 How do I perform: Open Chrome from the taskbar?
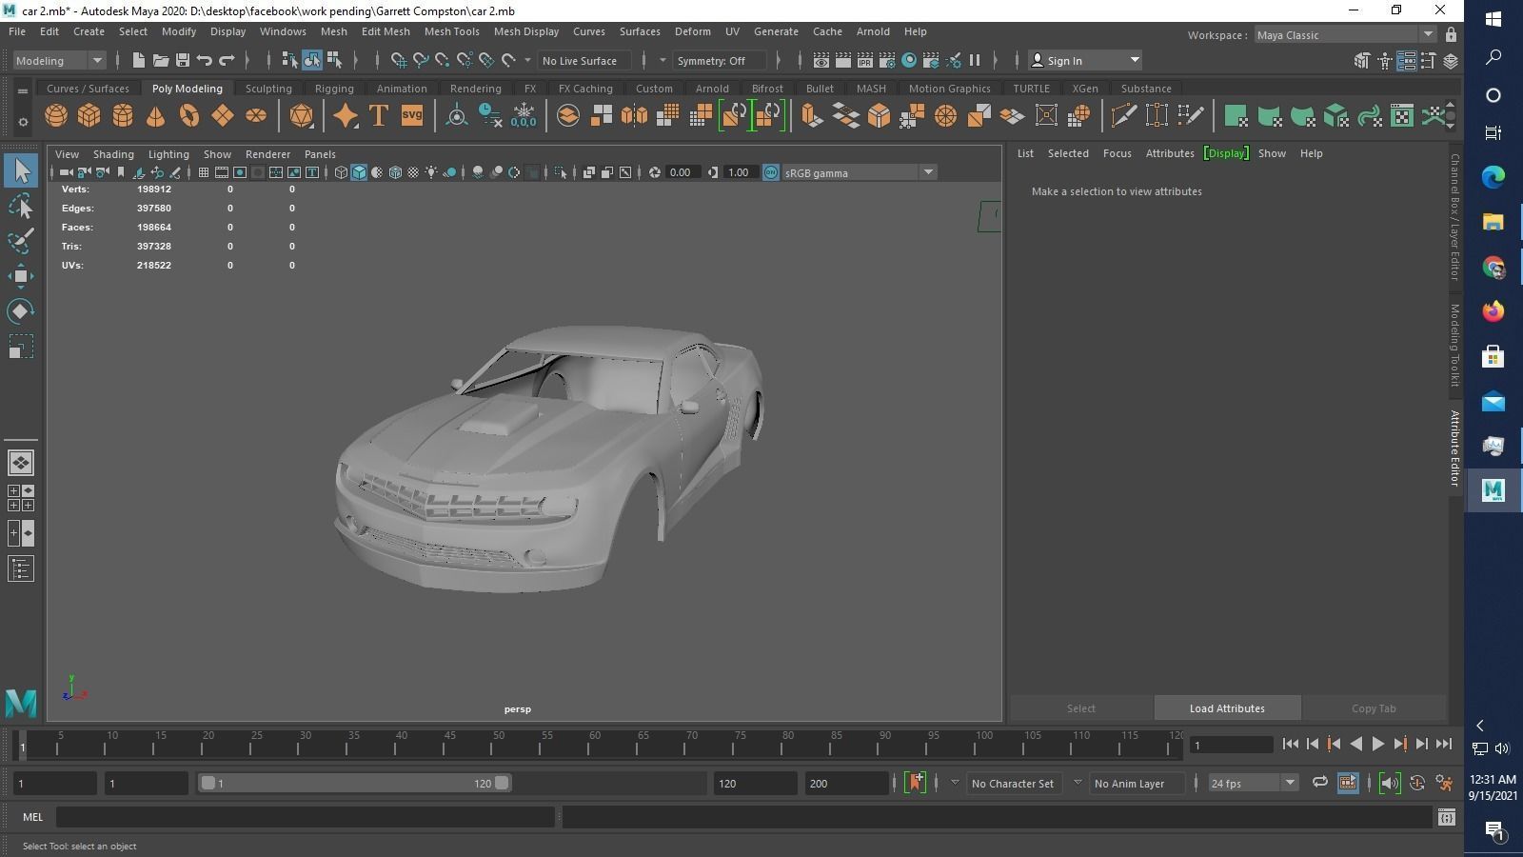click(1493, 268)
